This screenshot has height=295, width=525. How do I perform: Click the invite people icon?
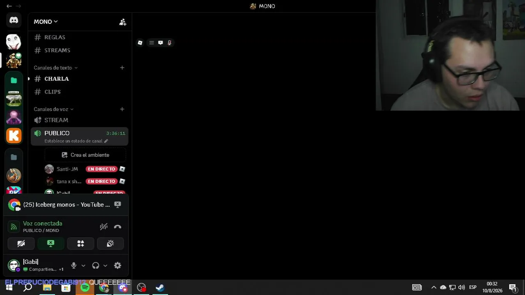(x=122, y=22)
